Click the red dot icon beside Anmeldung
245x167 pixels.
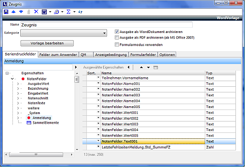29,118
